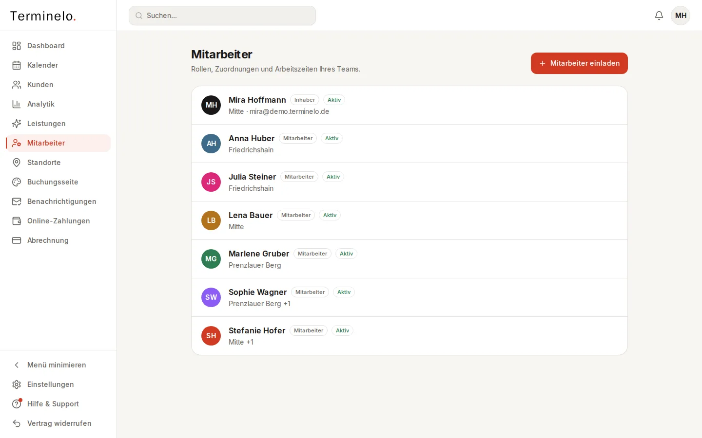The width and height of the screenshot is (702, 438).
Task: Click the Standorte map pin icon
Action: click(x=17, y=163)
